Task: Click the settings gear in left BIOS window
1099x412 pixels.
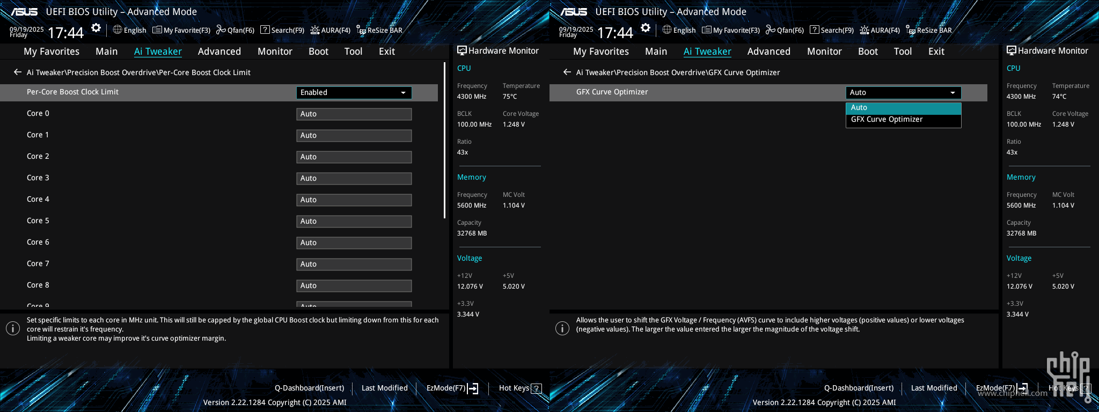Action: point(96,28)
